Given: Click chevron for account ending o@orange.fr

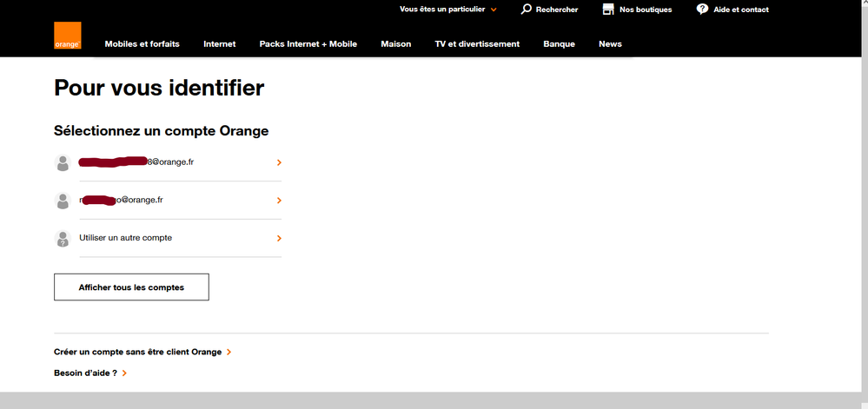Looking at the screenshot, I should (x=279, y=201).
